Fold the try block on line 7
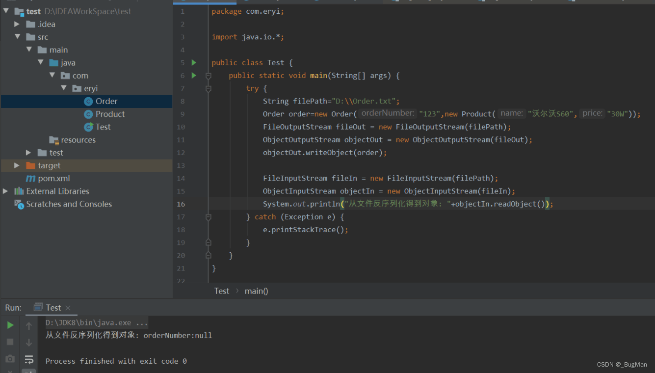This screenshot has height=373, width=655. (209, 89)
